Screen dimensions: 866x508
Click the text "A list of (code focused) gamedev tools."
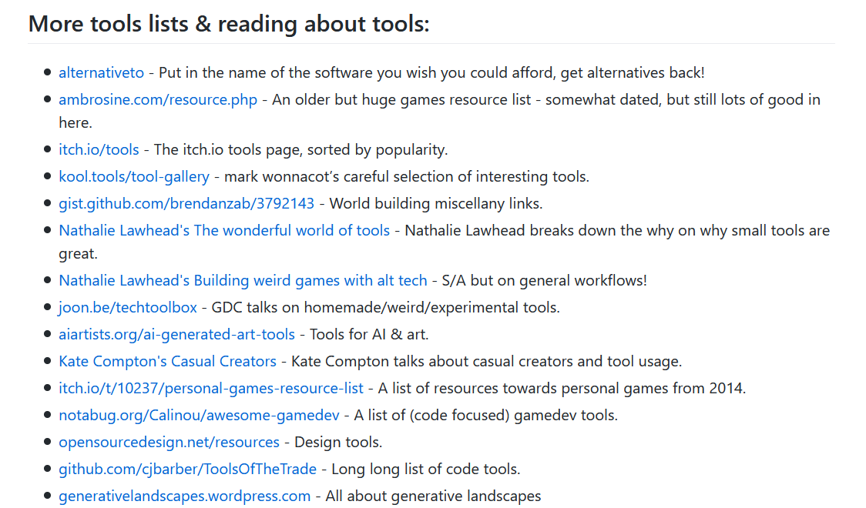(486, 416)
